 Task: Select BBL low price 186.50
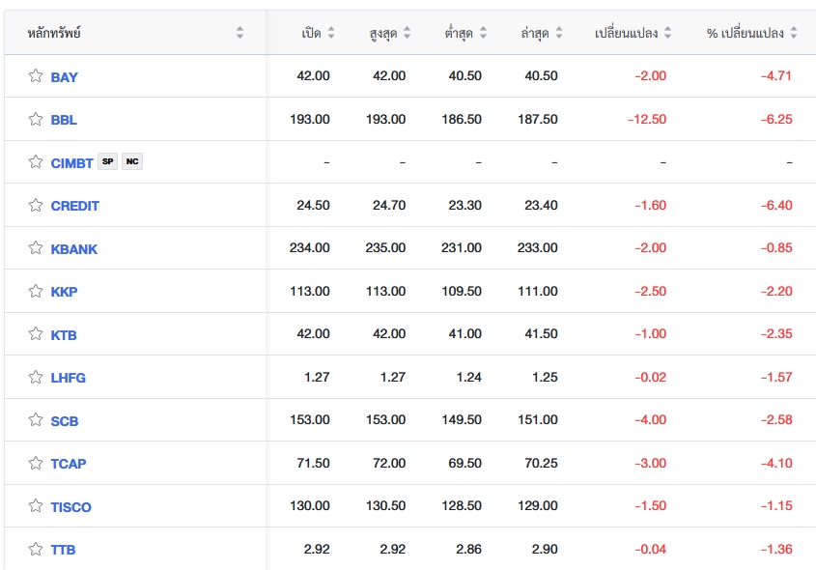pos(462,119)
